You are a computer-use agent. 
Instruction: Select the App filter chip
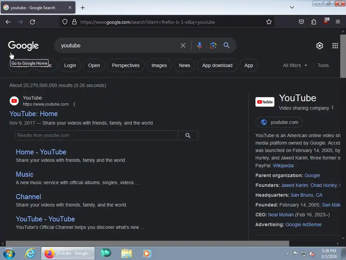coord(249,65)
